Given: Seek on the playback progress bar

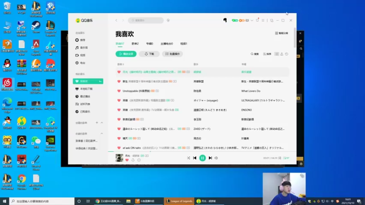Looking at the screenshot, I should (x=202, y=152).
